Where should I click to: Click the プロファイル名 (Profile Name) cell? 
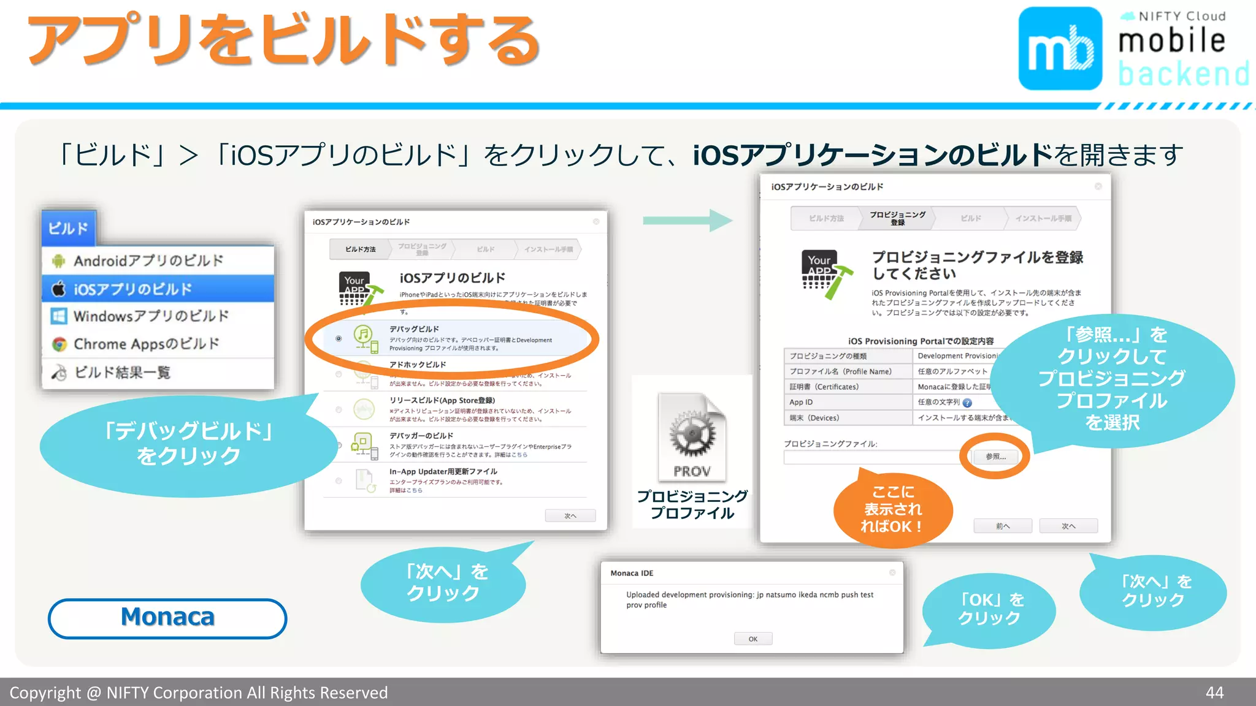[848, 371]
